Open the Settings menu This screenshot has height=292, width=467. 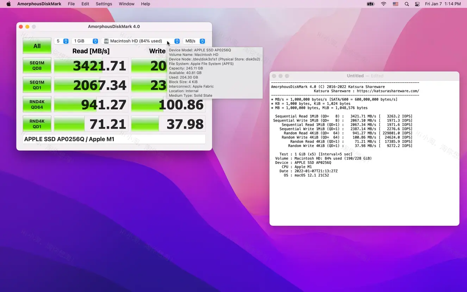coord(104,4)
